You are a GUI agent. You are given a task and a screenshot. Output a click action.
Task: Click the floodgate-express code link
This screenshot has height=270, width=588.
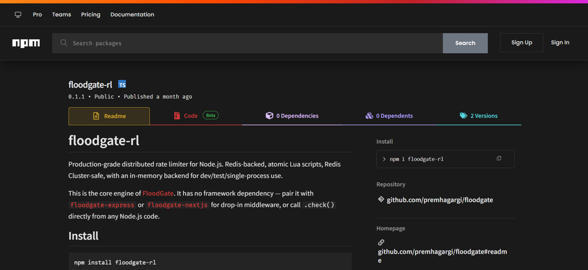tap(103, 205)
